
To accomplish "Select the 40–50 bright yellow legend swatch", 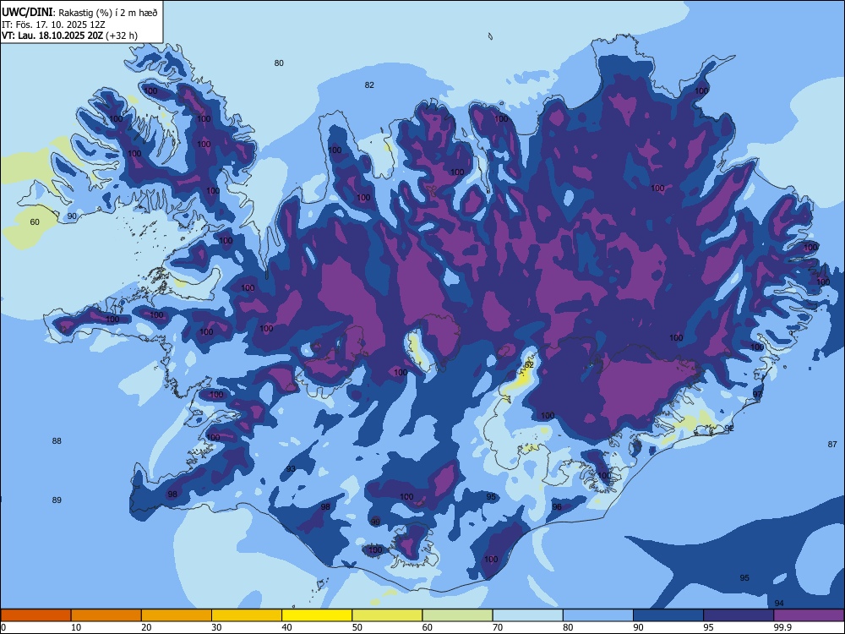I will [x=317, y=615].
